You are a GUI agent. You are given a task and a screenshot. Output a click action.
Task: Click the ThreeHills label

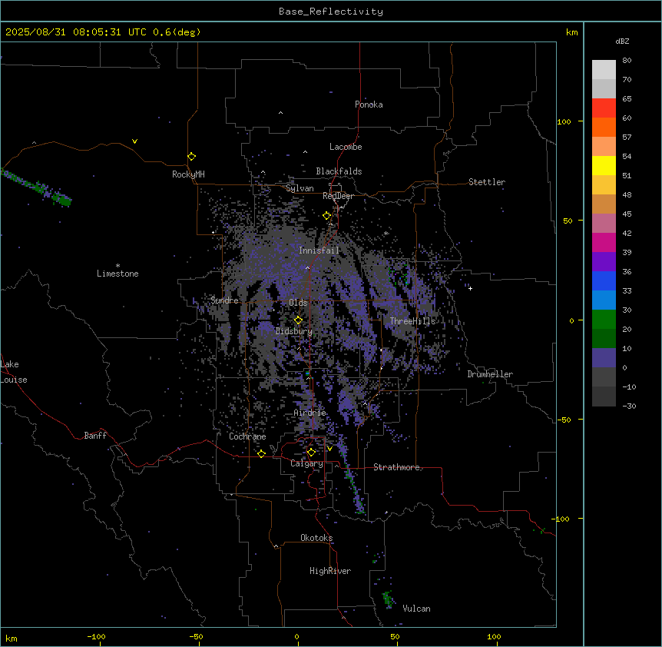tap(412, 321)
